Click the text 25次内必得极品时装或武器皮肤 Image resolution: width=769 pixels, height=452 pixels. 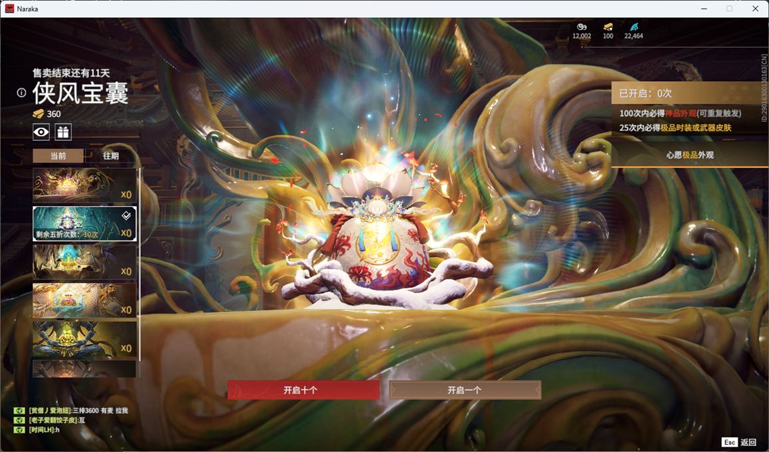(675, 128)
